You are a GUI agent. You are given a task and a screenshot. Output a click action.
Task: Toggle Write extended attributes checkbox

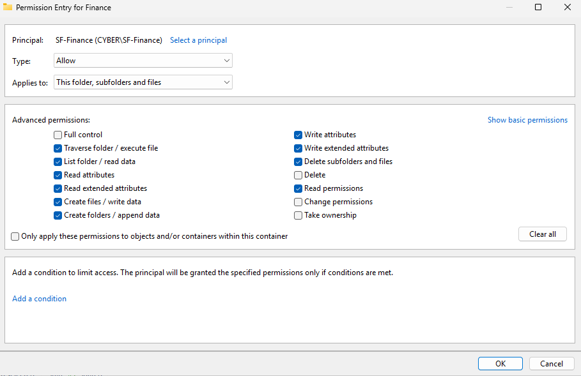298,148
